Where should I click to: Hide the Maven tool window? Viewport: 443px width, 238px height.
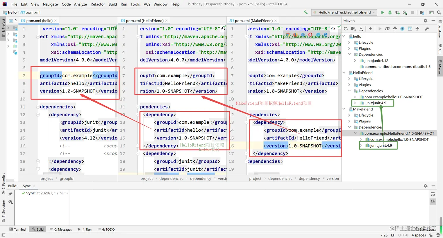[x=433, y=21]
